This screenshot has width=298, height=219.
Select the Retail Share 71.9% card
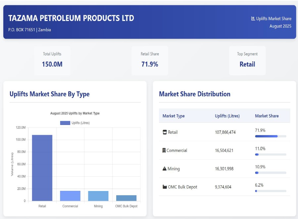coord(150,60)
